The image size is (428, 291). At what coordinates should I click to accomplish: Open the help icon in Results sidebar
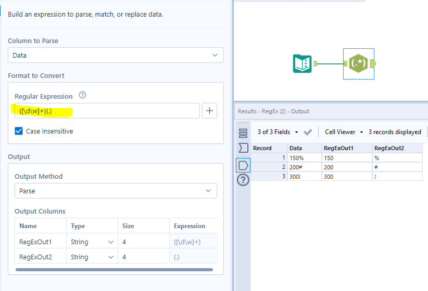[243, 180]
